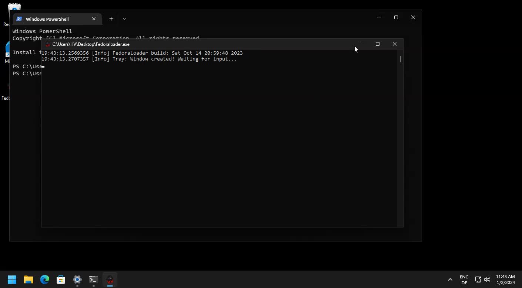Open Settings gear in the taskbar
Image resolution: width=522 pixels, height=288 pixels.
[x=77, y=280]
